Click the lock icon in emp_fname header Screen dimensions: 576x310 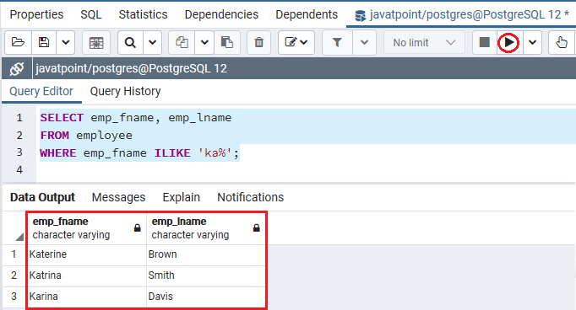138,228
